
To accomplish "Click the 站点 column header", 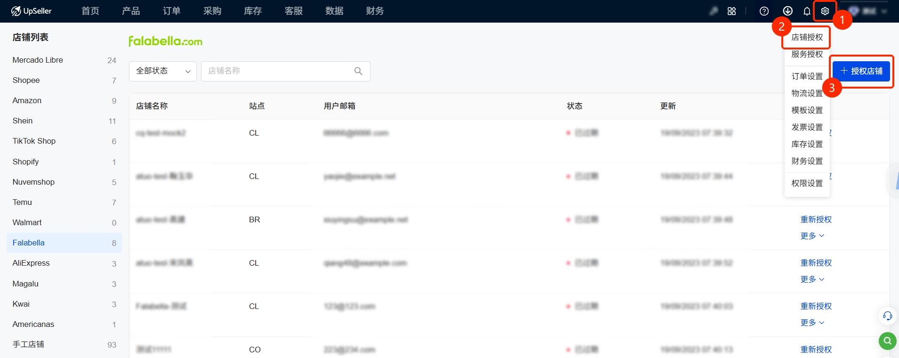I will coord(257,106).
